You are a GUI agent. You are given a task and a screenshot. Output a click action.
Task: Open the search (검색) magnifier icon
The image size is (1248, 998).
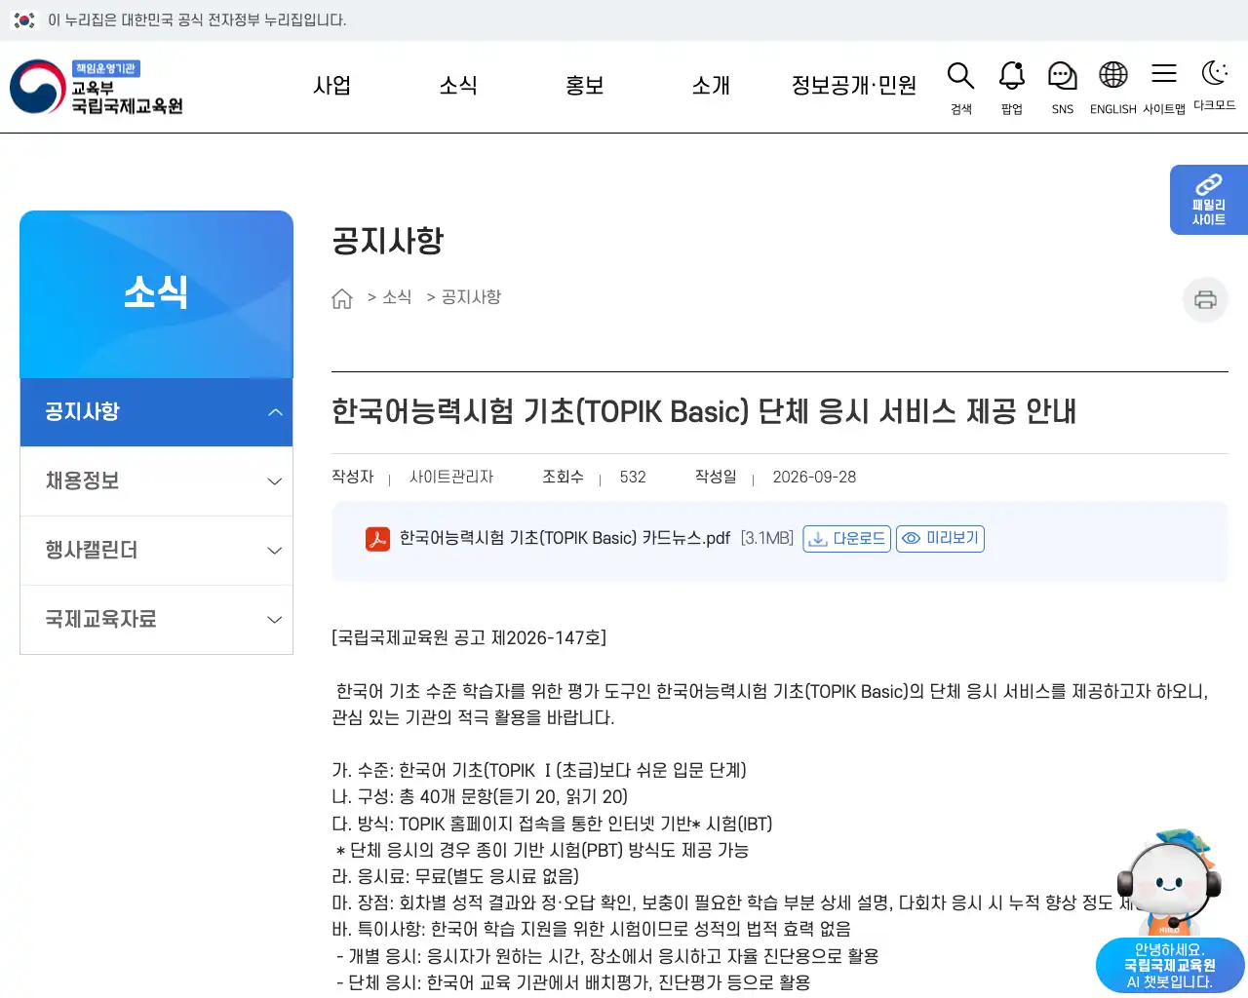[961, 76]
